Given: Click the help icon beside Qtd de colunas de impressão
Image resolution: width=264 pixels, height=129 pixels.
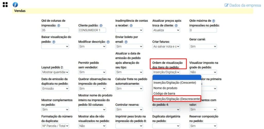Looking at the screenshot, I should coord(59,26).
